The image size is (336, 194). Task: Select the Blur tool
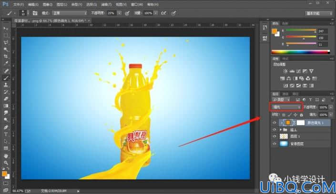coord(6,113)
